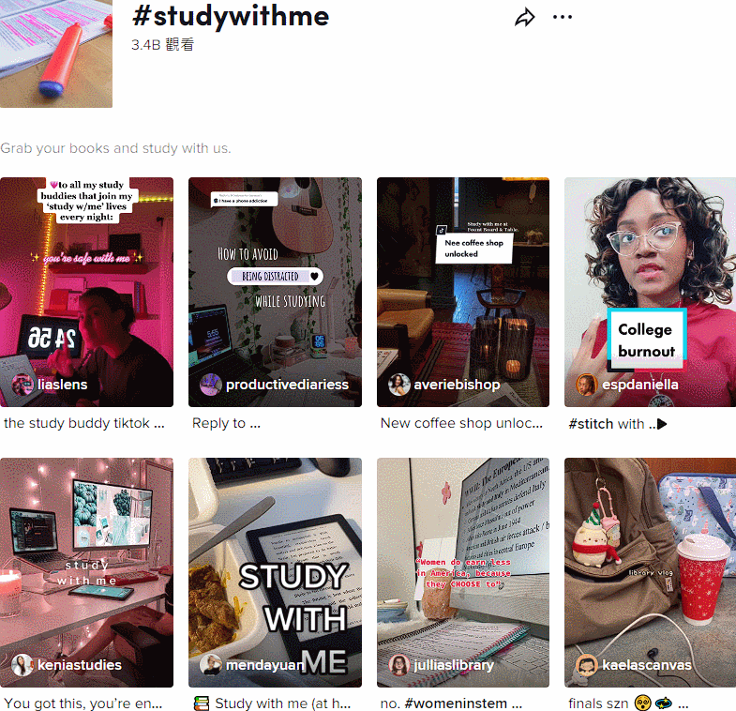This screenshot has height=711, width=736.
Task: Click julliaslibrary profile avatar
Action: pos(399,665)
